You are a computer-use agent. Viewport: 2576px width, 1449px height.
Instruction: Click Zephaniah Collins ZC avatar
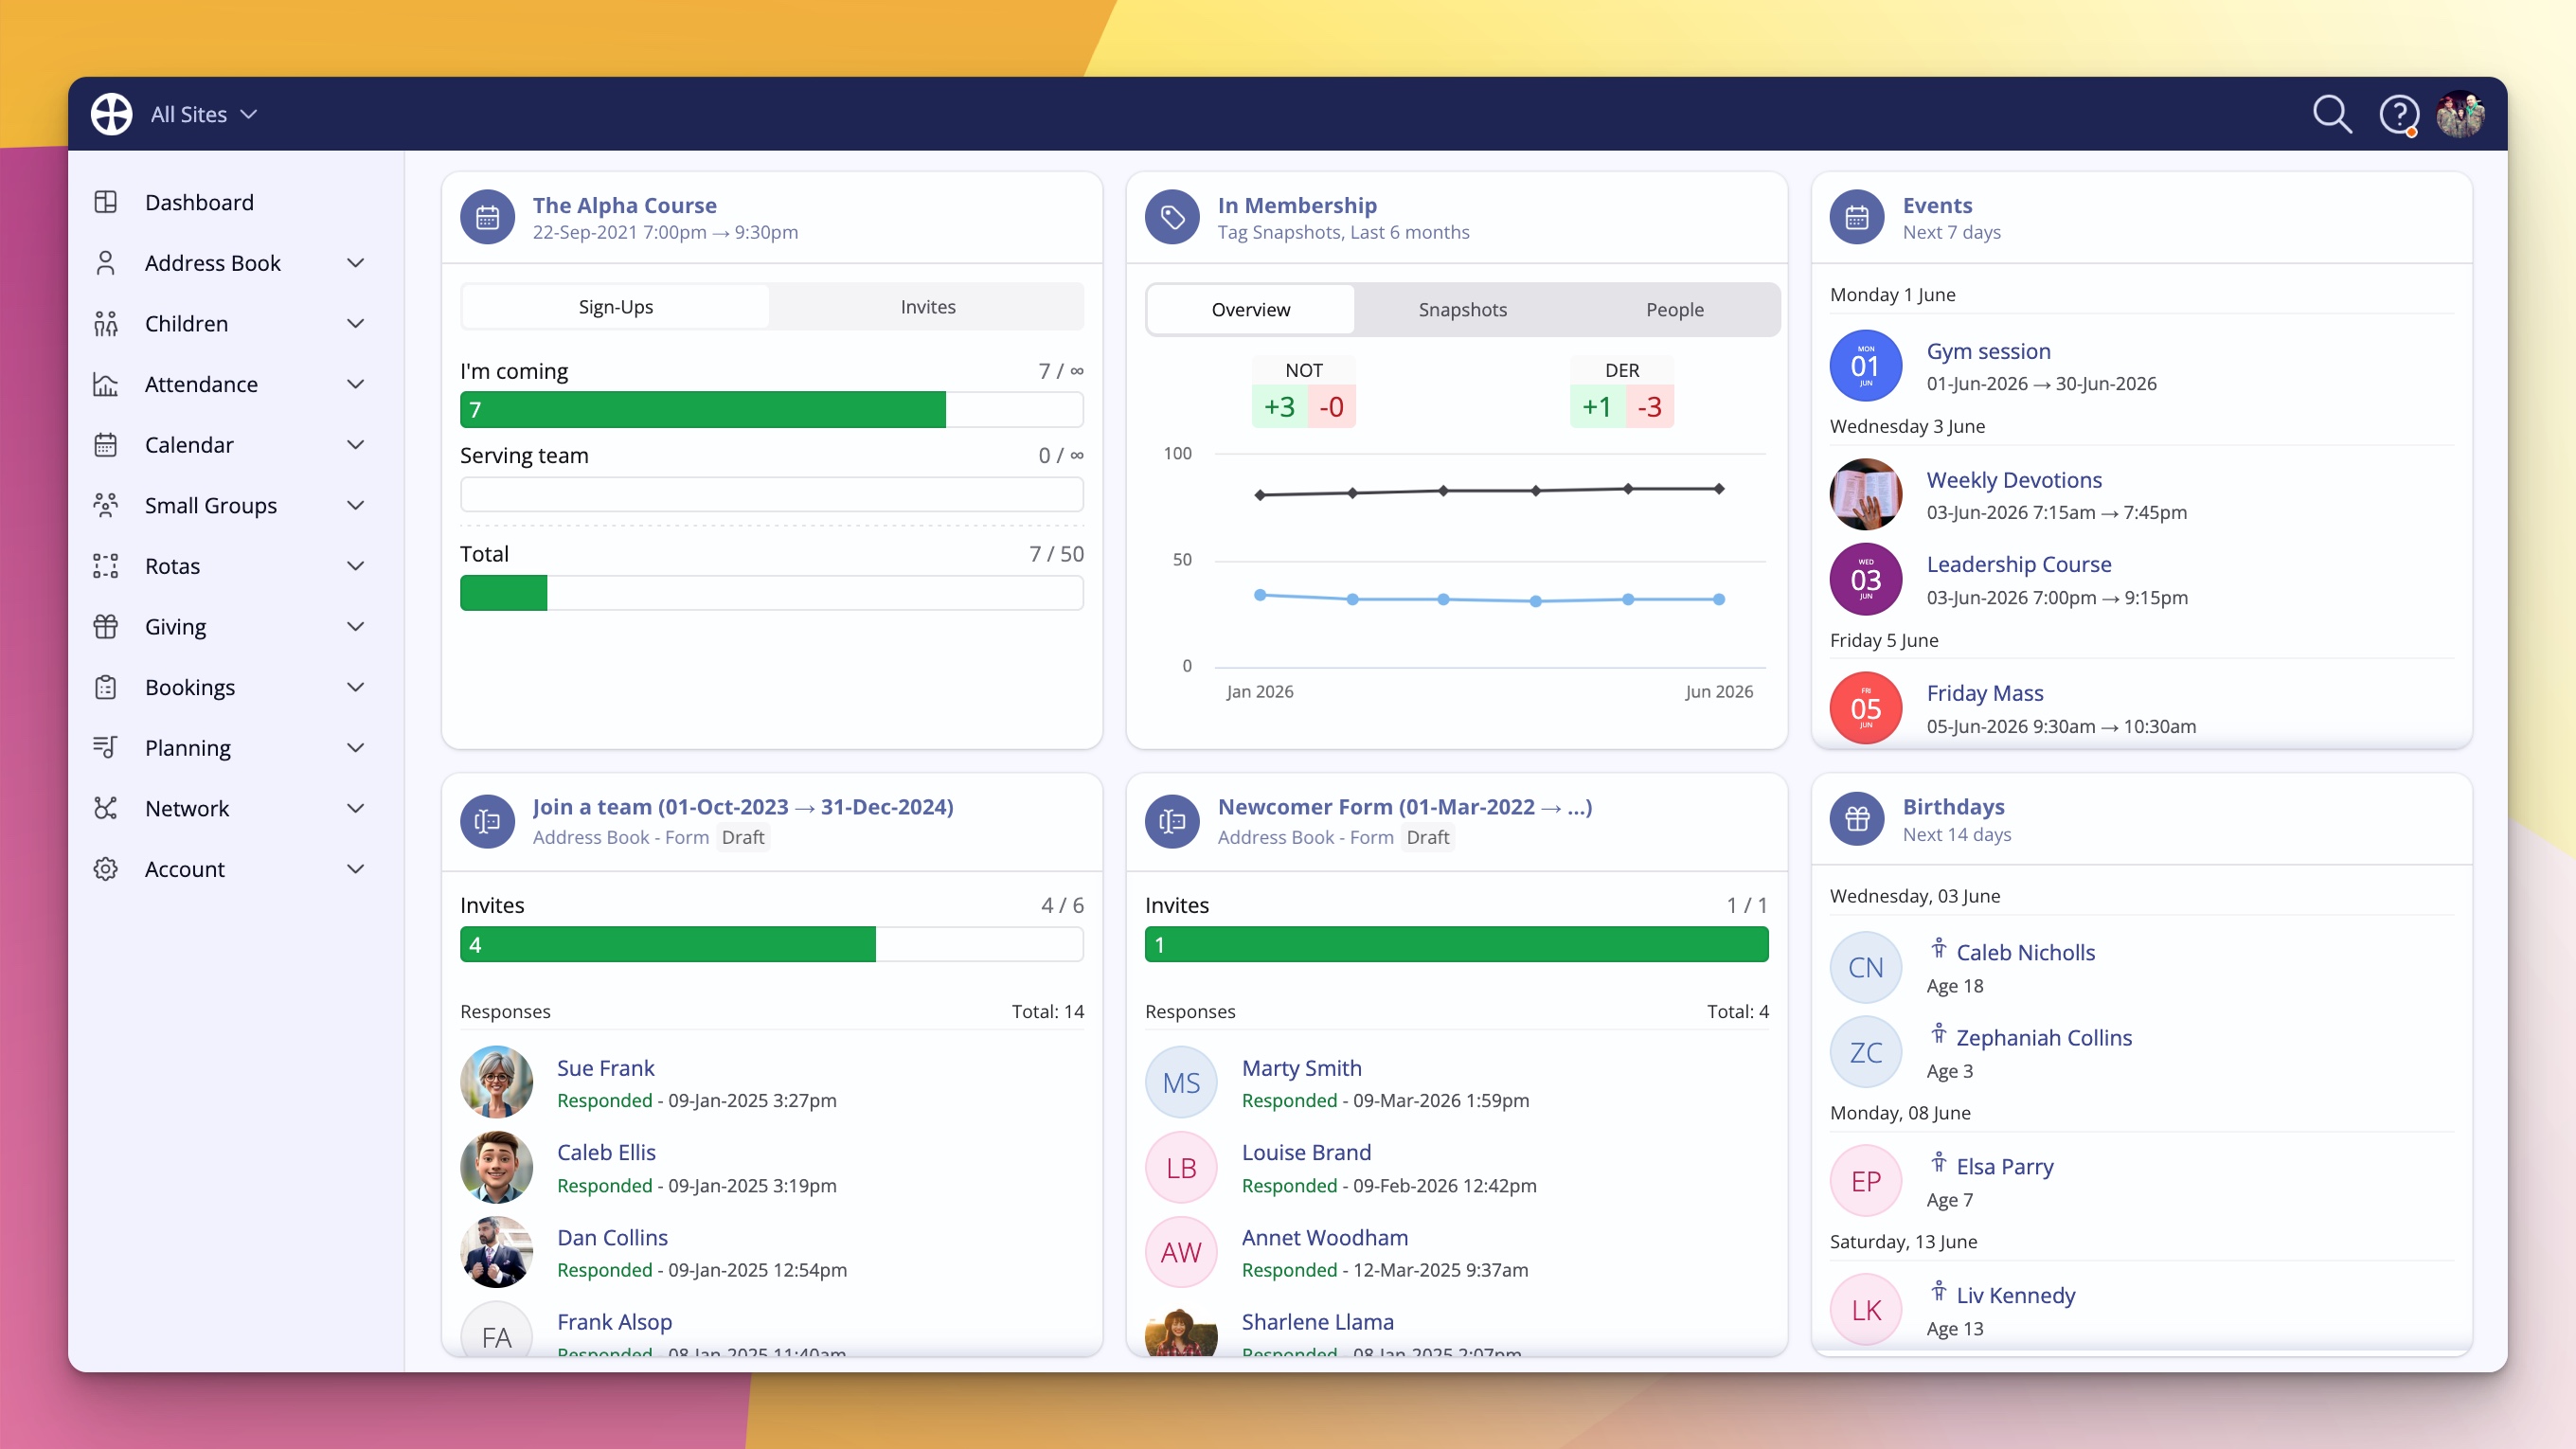pyautogui.click(x=1865, y=1053)
